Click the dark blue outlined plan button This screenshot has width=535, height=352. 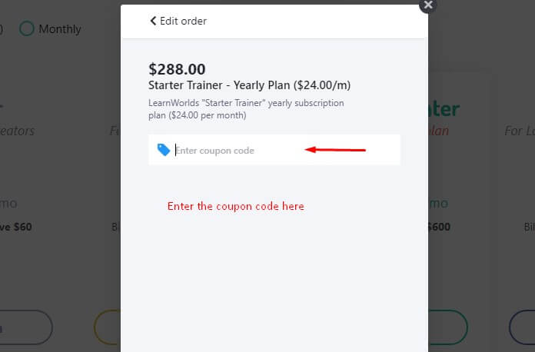pos(522,327)
